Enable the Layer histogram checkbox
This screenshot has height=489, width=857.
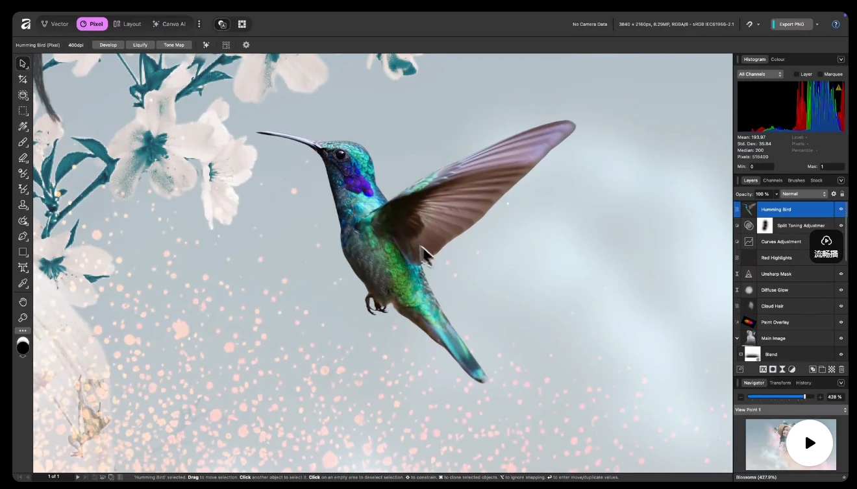[x=797, y=74]
